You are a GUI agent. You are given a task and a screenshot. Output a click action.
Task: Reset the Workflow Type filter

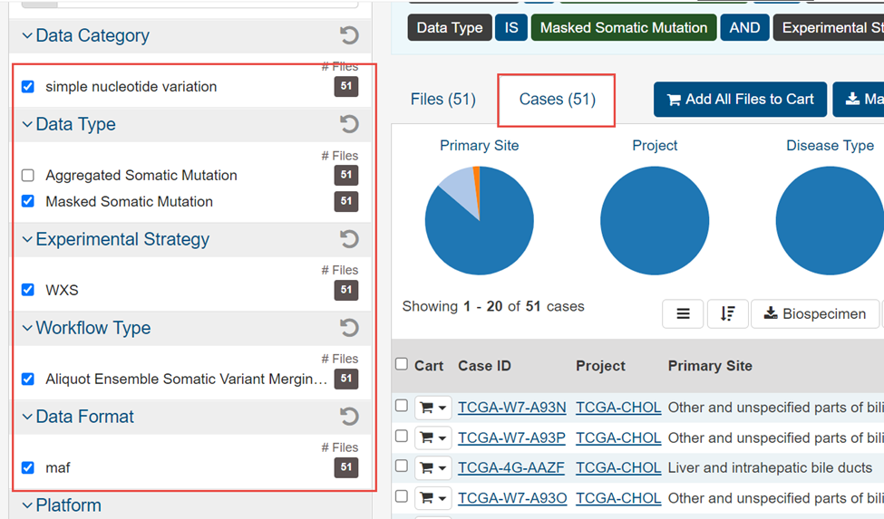349,328
